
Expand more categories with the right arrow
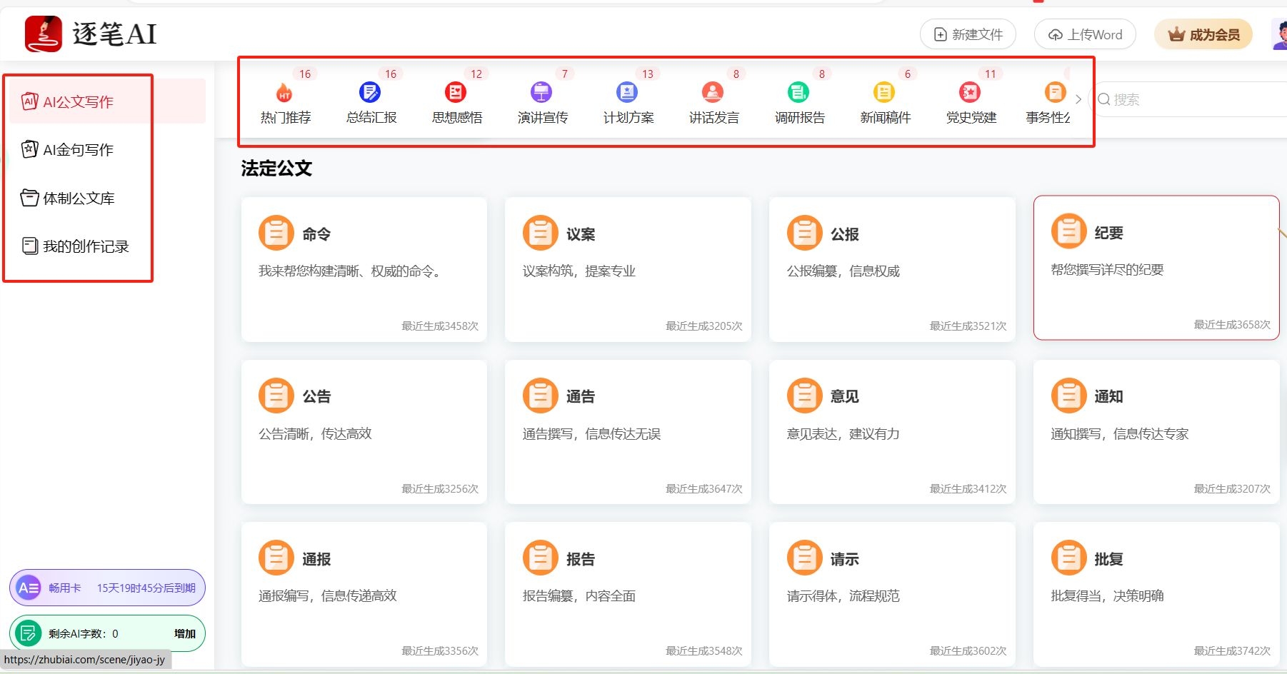pyautogui.click(x=1078, y=100)
